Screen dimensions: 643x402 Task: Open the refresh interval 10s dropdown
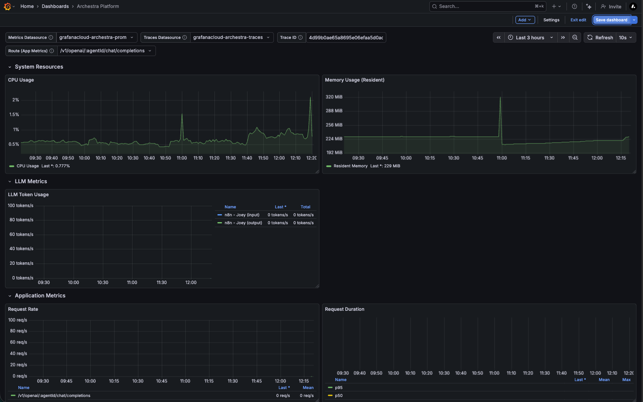(626, 38)
